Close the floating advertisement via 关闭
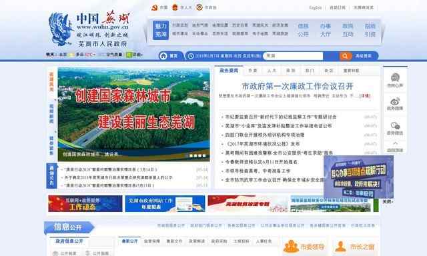Viewport: 427px width, 256px height. point(388,202)
